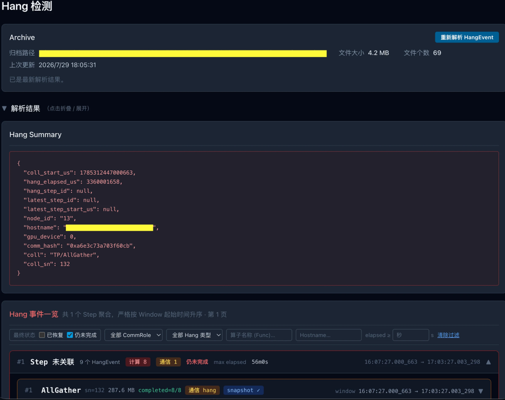Click the 文件大小 4.2 MB value

378,53
